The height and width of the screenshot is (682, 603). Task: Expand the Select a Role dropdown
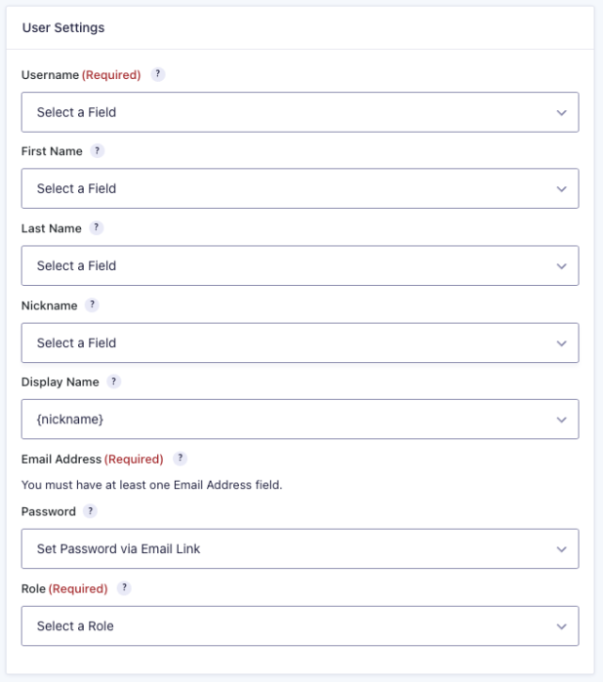coord(301,625)
